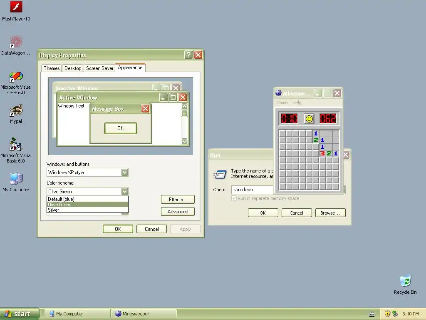The height and width of the screenshot is (320, 426).
Task: Minimize the Minesweeper window
Action: coord(317,93)
